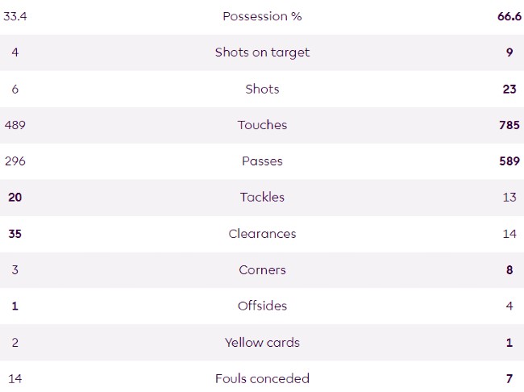Click the bold 35 clearances value
The image size is (524, 392).
click(15, 234)
